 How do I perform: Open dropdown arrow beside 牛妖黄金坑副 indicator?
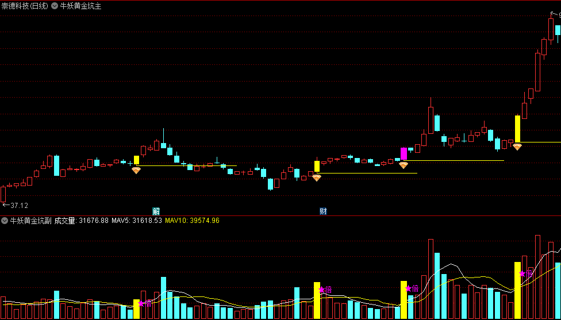(4, 221)
